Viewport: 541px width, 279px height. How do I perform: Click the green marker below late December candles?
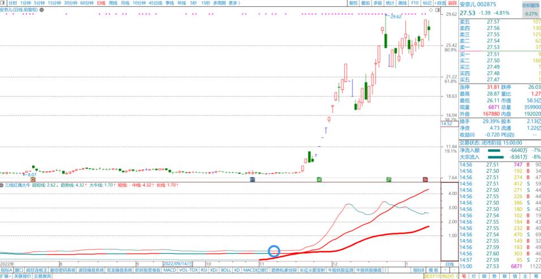click(389, 180)
